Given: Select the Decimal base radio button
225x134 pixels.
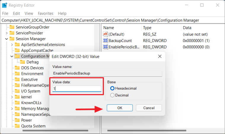Looking at the screenshot, I should [x=112, y=95].
